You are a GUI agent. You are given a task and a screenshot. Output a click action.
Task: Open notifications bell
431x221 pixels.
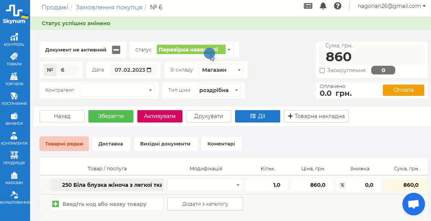tap(323, 6)
